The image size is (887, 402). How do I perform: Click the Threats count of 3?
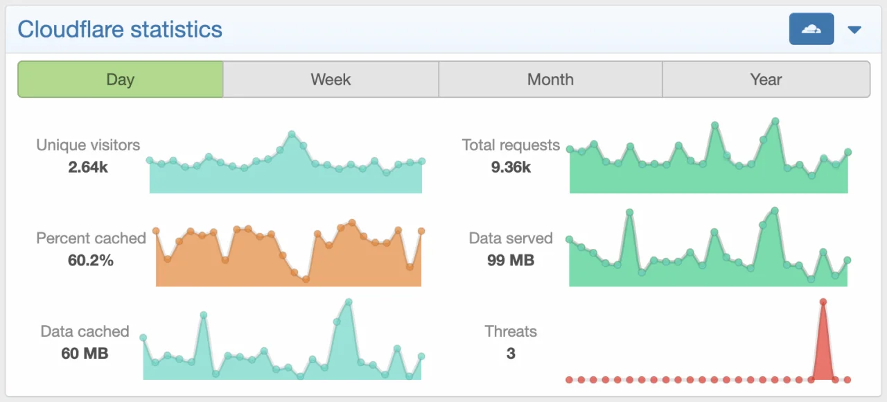tap(510, 353)
